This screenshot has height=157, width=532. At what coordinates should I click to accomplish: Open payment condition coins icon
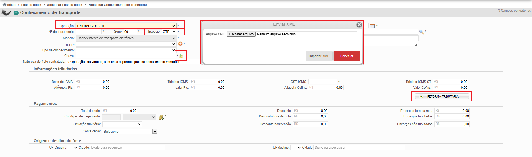click(162, 117)
